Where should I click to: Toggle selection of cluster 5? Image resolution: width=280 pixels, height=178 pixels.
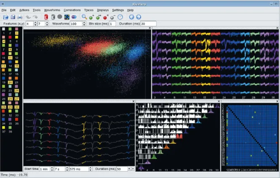pos(10,41)
